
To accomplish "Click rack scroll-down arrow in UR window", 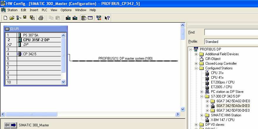I will pyautogui.click(x=63, y=82).
